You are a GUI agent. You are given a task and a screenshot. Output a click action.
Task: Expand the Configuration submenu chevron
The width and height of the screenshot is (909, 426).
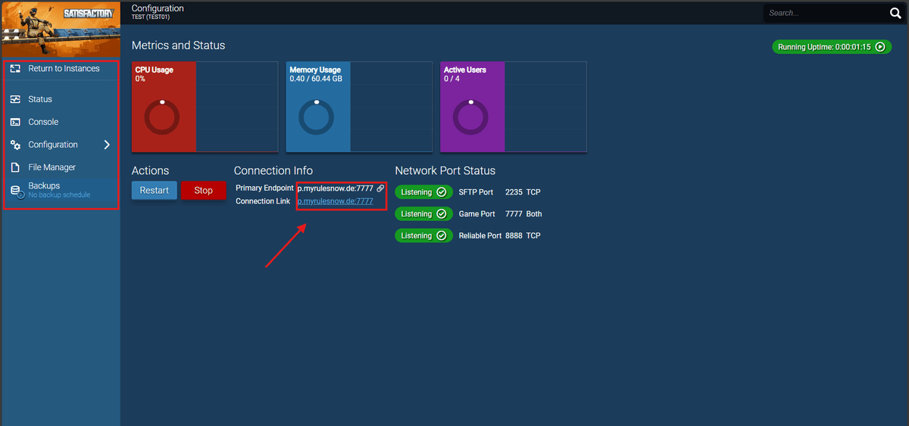click(x=107, y=145)
